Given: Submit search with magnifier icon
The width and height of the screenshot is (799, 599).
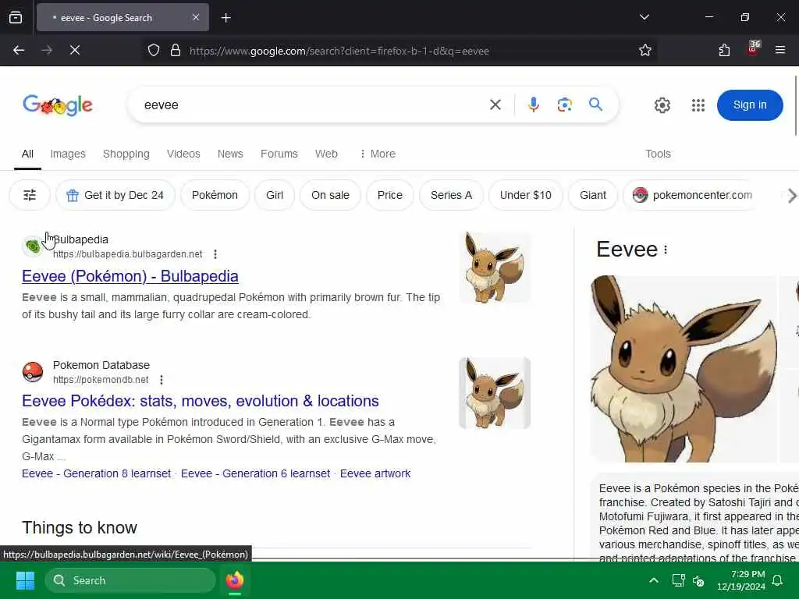Looking at the screenshot, I should pyautogui.click(x=595, y=105).
